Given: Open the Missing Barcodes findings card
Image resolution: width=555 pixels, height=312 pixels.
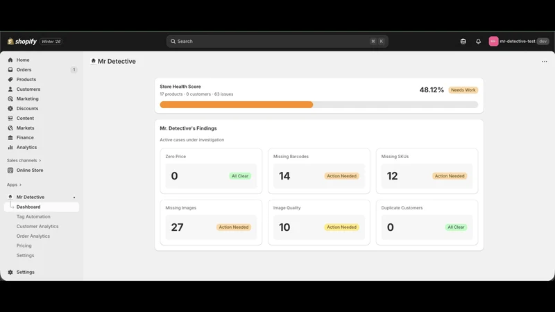Looking at the screenshot, I should (319, 171).
